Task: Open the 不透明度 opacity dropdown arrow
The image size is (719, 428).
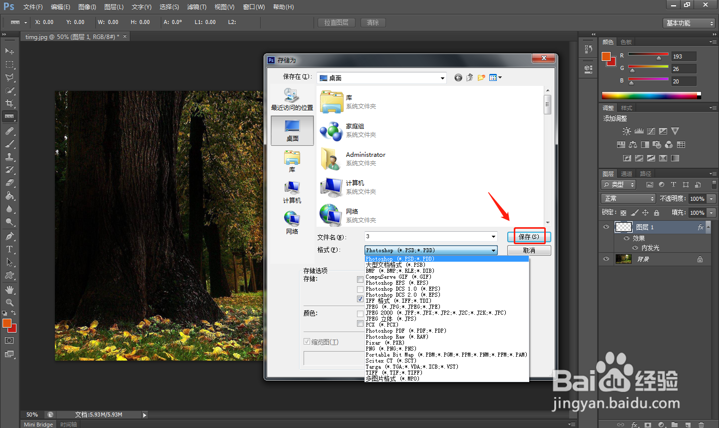Action: (x=712, y=199)
